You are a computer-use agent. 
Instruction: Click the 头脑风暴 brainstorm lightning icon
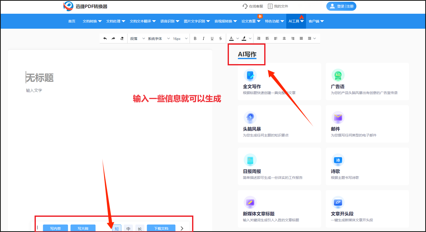pos(250,117)
